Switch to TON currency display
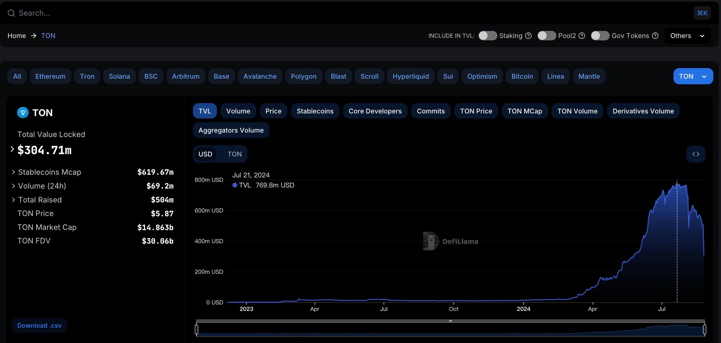721x343 pixels. point(235,154)
